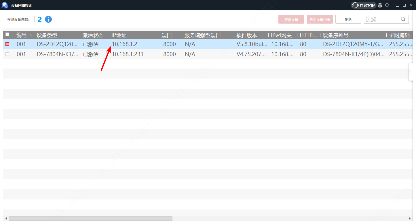Click the 导出设备列表 export button
Viewport: 416px width, 221px height.
320,20
